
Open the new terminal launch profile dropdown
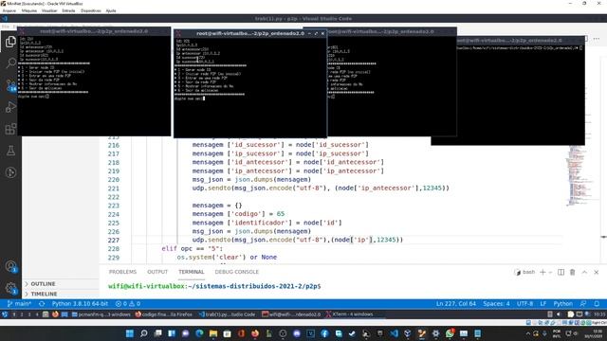[x=550, y=272]
